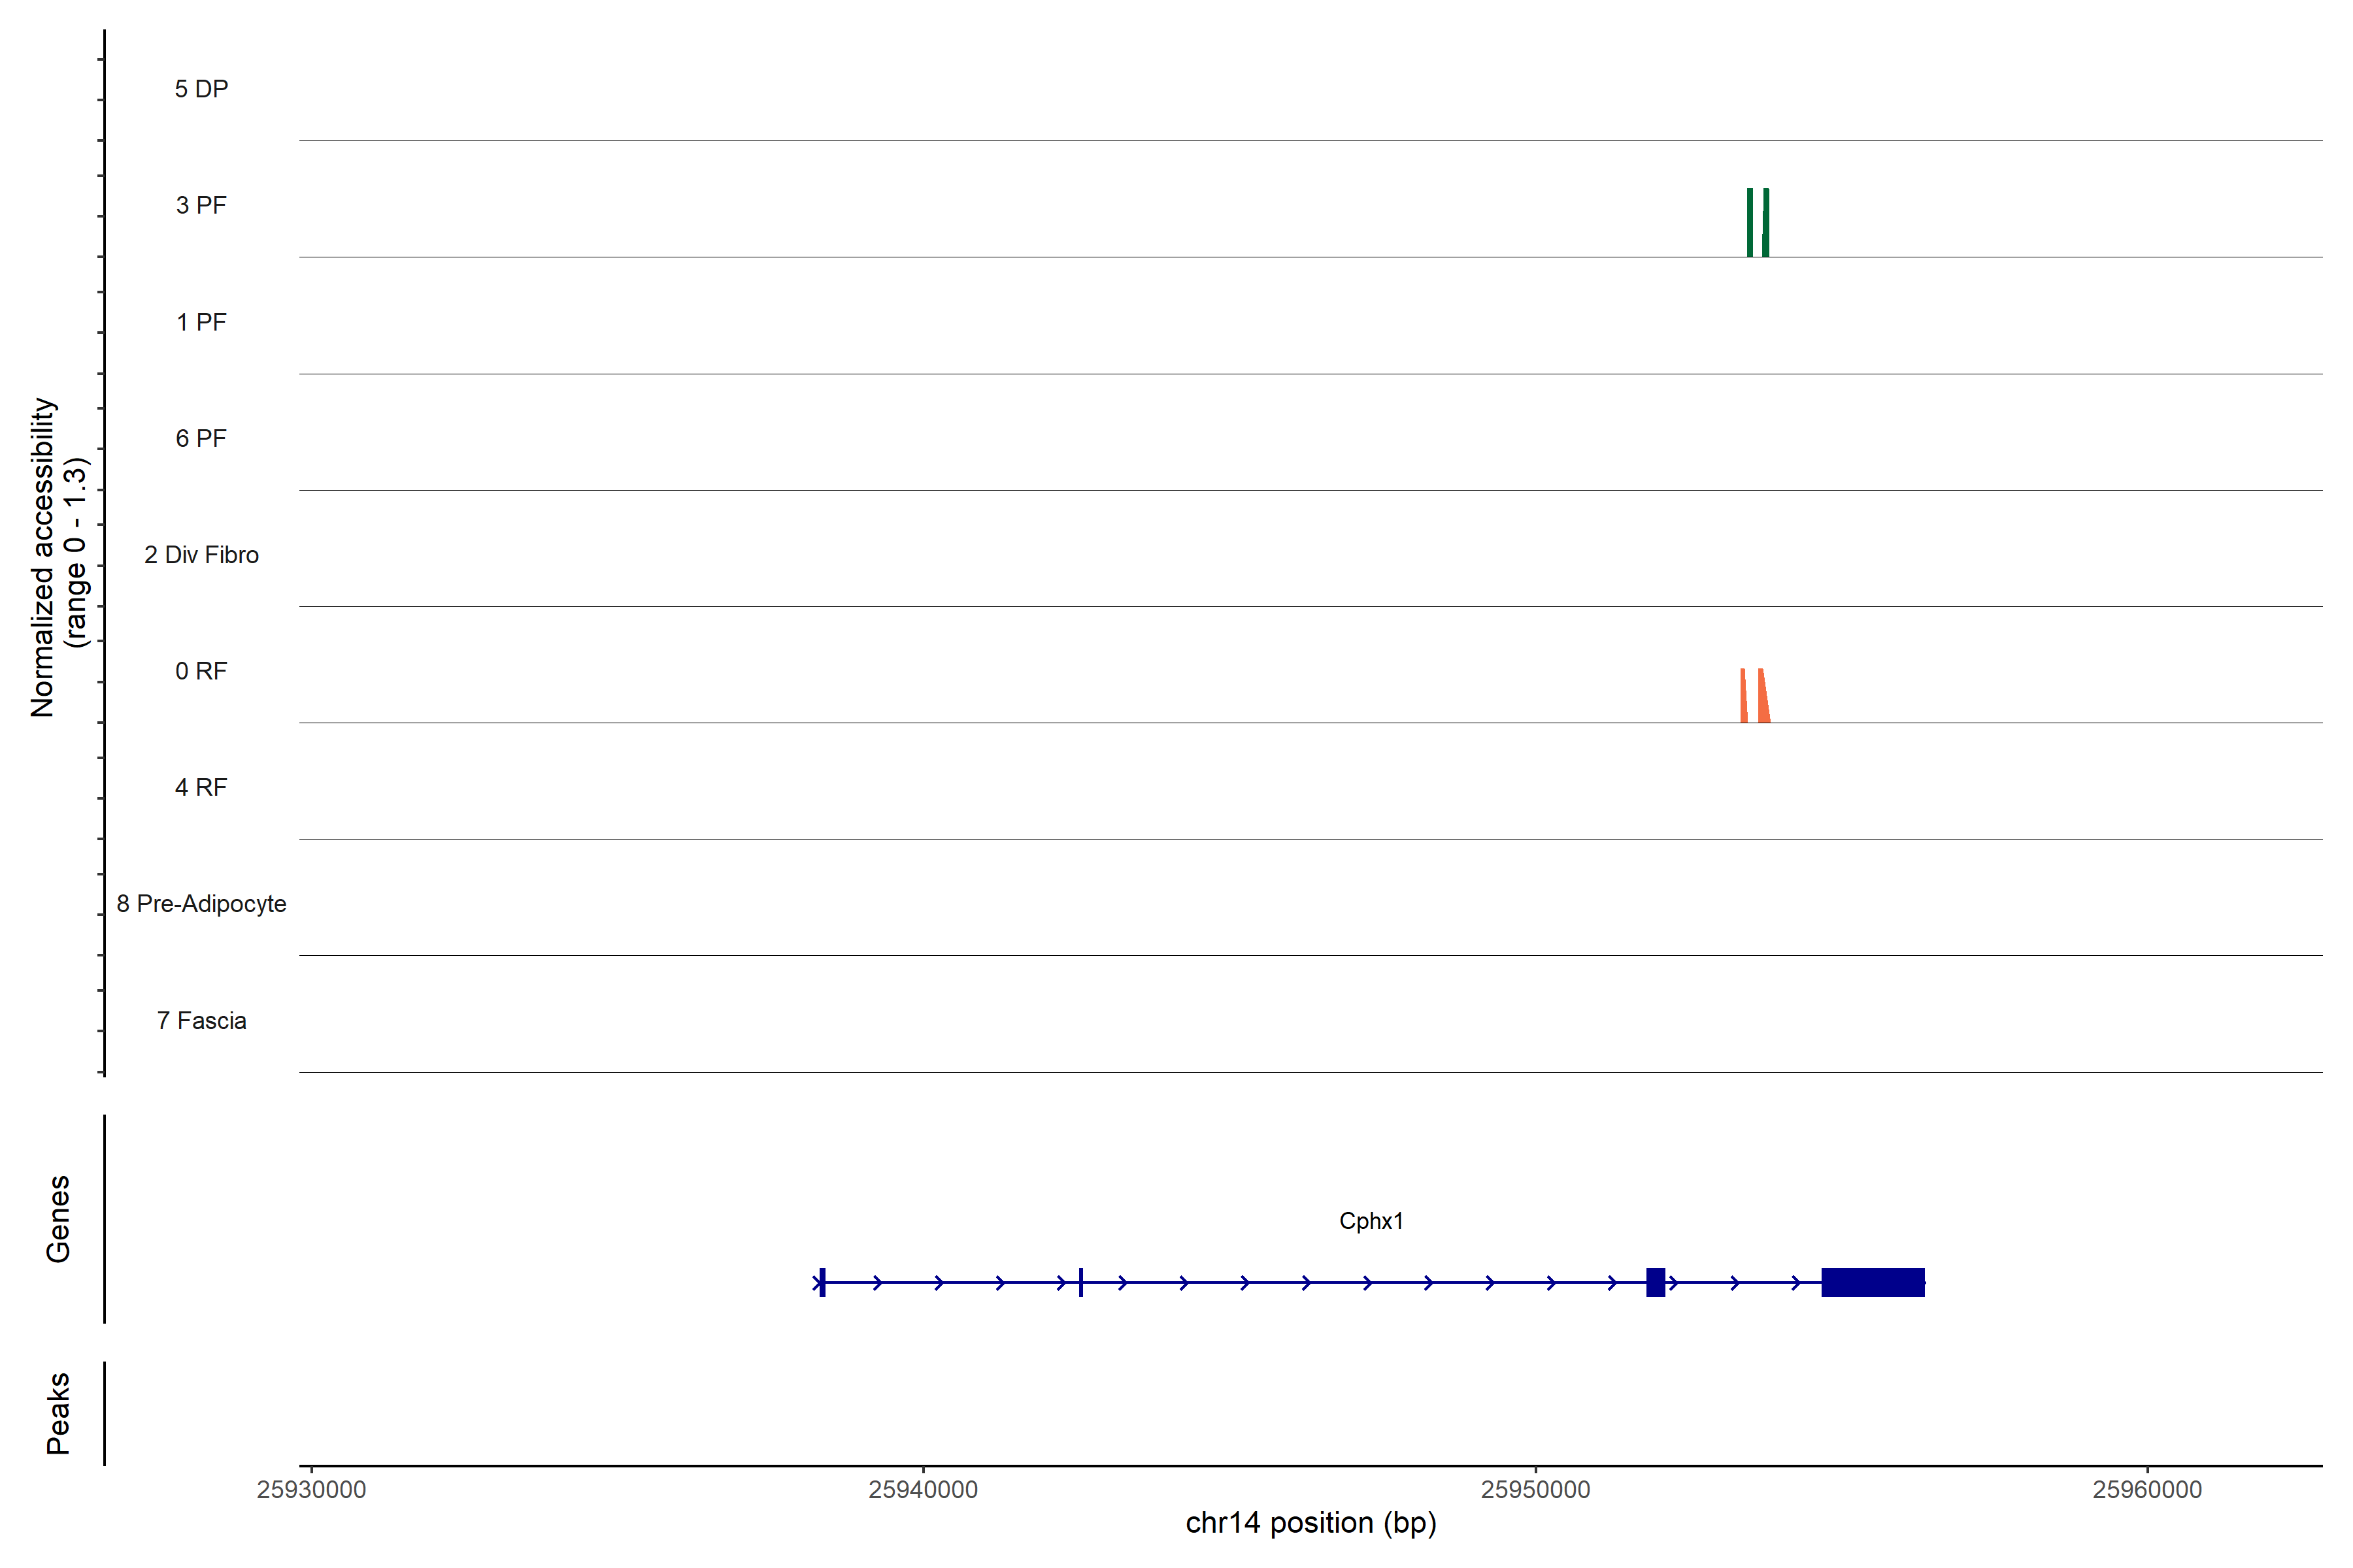Click the 25940000 x-axis tick label
Screen dimensions: 2353x1568
(922, 1489)
